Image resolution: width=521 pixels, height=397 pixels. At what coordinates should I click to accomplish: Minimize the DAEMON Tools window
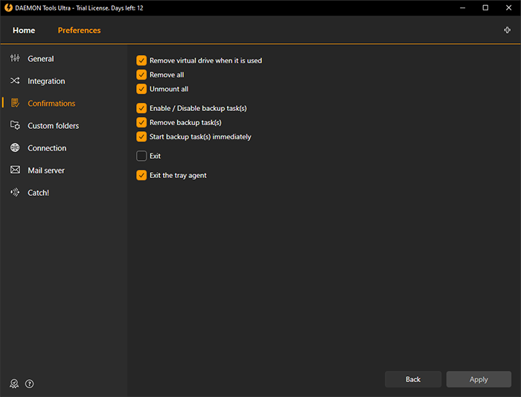tap(462, 7)
